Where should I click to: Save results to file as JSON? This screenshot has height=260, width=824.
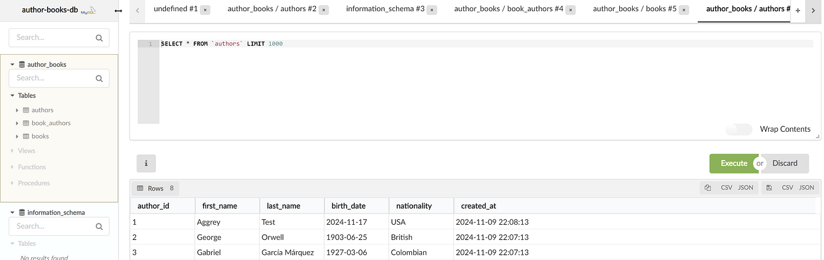(x=806, y=188)
